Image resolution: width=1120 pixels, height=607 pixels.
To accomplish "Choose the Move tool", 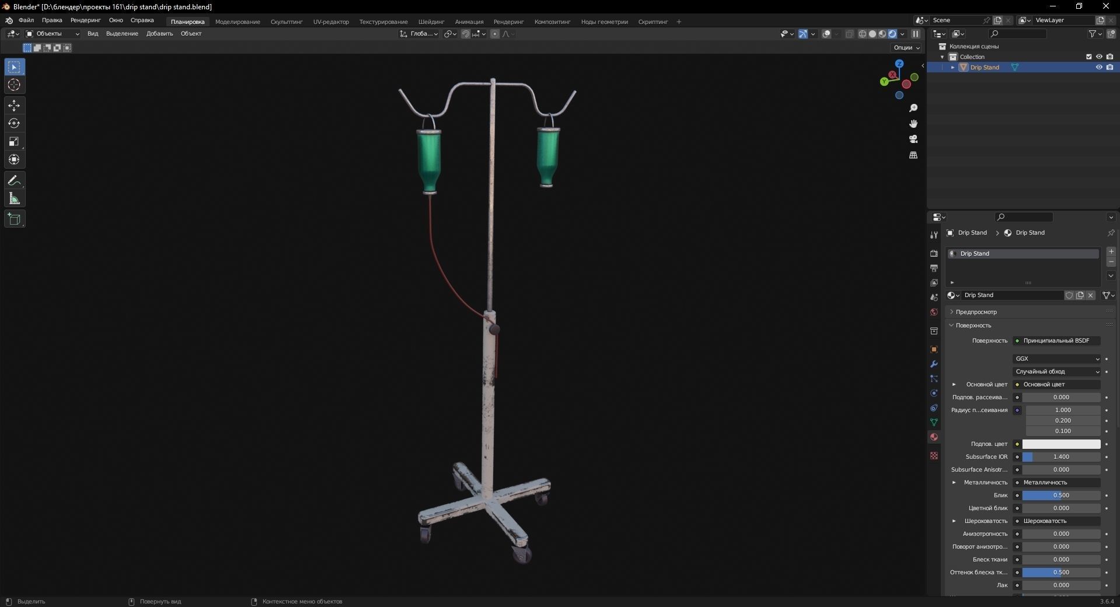I will [15, 106].
